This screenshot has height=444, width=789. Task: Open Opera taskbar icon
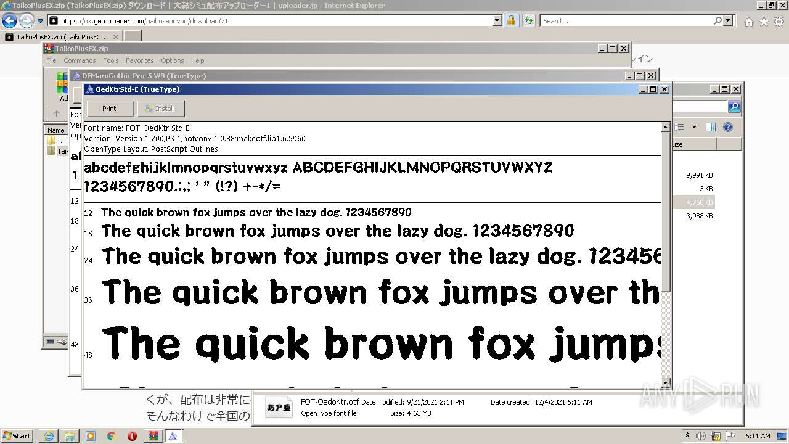click(x=133, y=436)
